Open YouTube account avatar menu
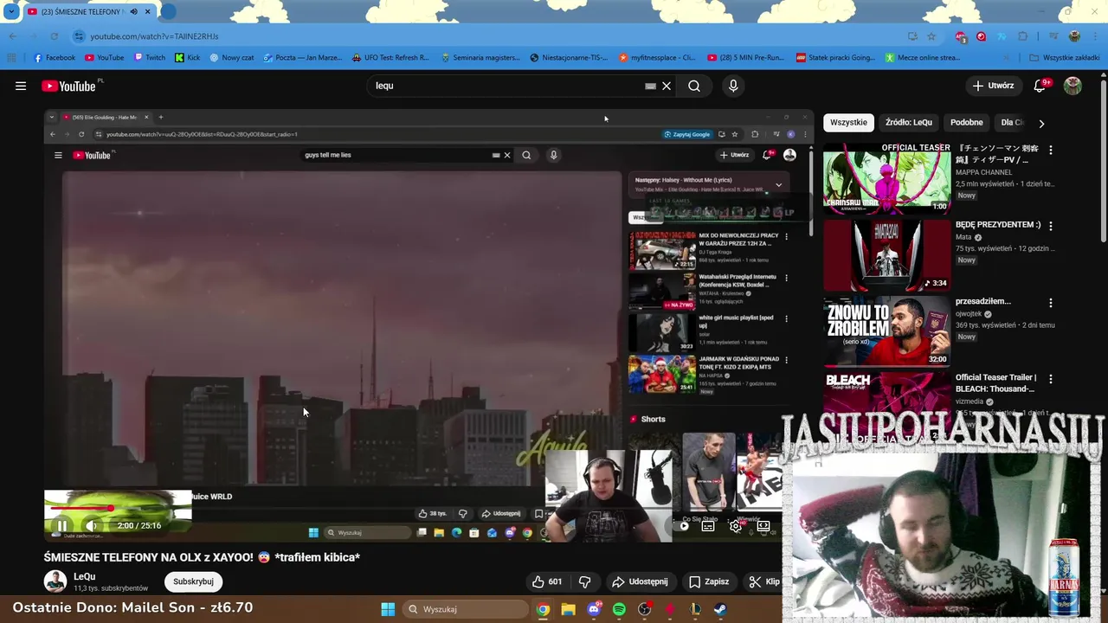This screenshot has width=1108, height=623. click(x=1073, y=86)
